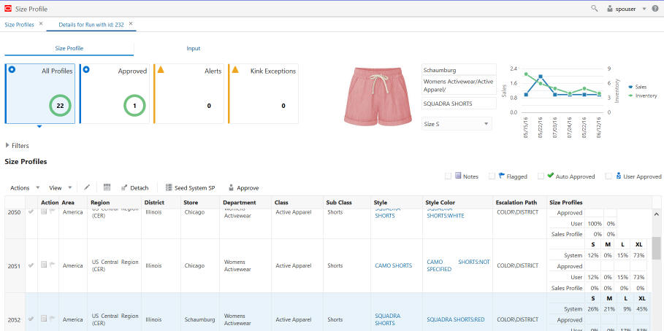Click the Detach icon in table toolbar
The height and width of the screenshot is (331, 664).
point(124,187)
